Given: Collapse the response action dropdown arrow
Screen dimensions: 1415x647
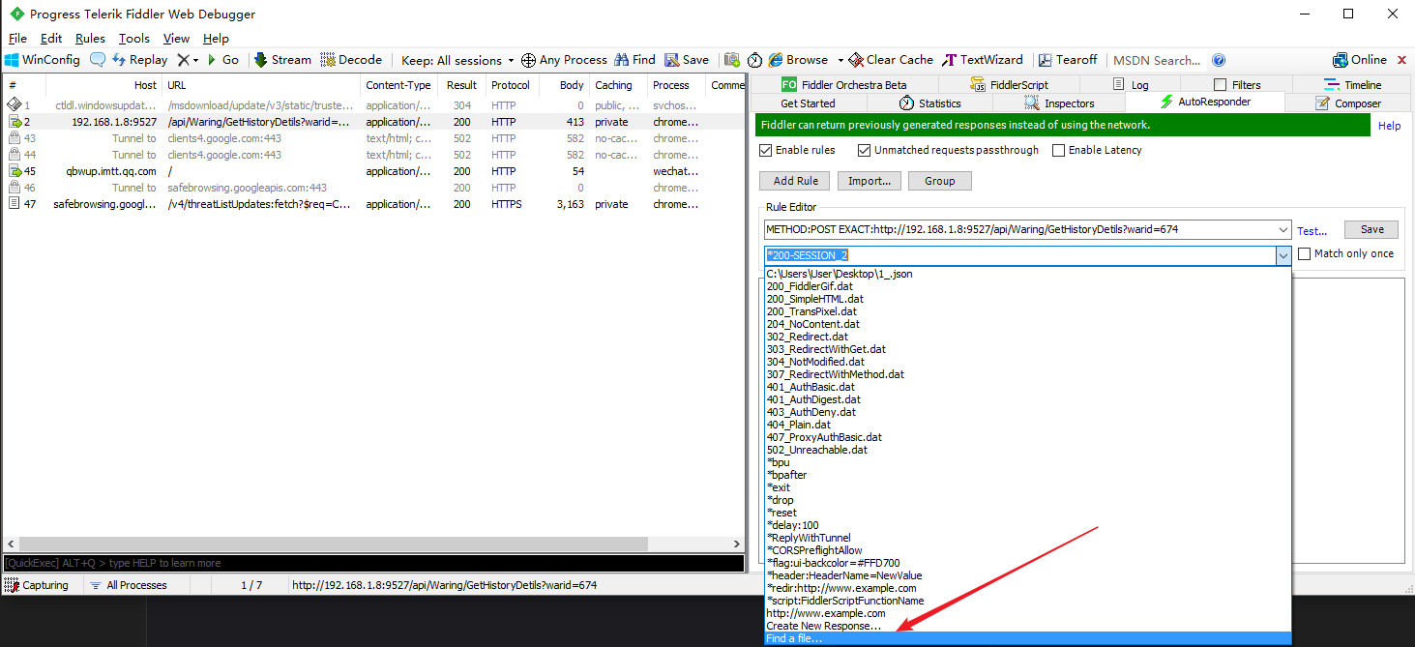Looking at the screenshot, I should [x=1283, y=256].
